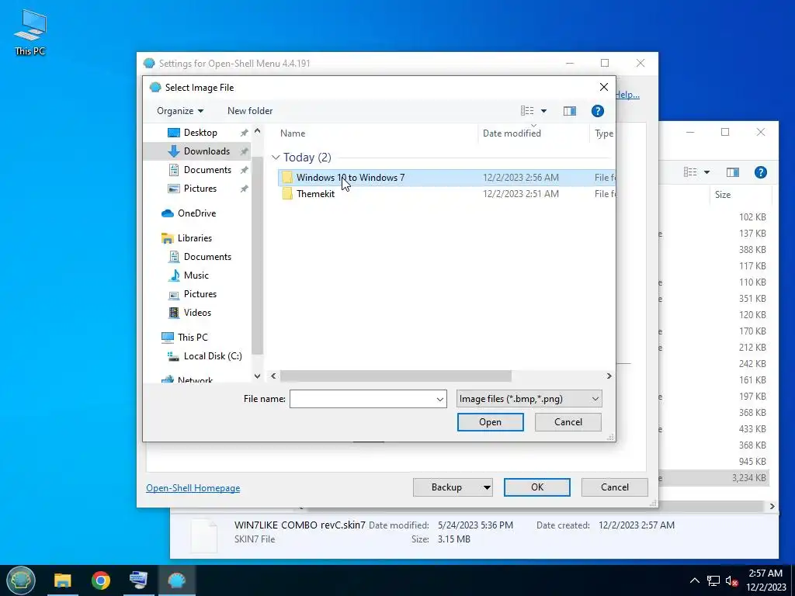Open the Backup dropdown button
This screenshot has width=795, height=596.
tap(453, 487)
